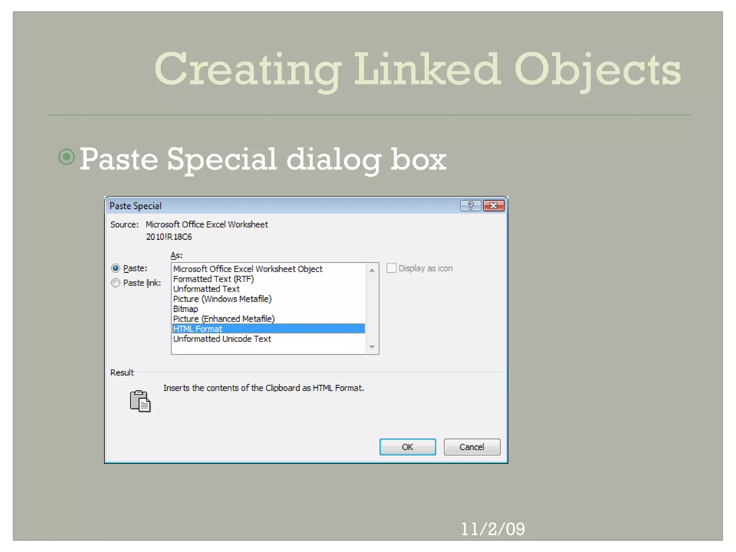This screenshot has height=552, width=736.
Task: Click the Help question mark button
Action: 470,206
